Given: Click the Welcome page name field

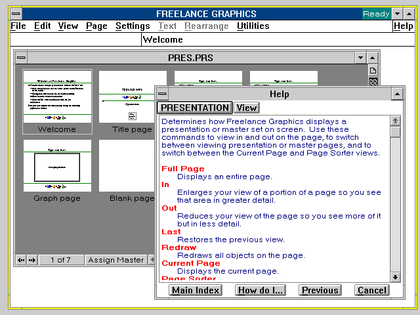Looking at the screenshot, I should click(278, 39).
